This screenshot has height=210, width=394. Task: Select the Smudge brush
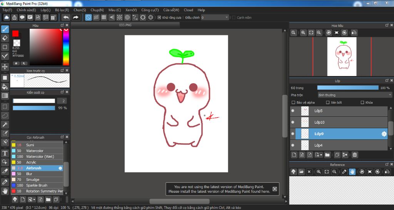coord(37,180)
